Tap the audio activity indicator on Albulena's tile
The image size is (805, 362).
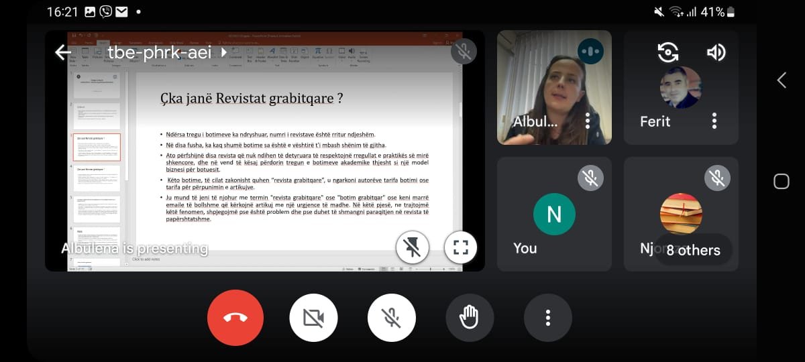[x=590, y=51]
